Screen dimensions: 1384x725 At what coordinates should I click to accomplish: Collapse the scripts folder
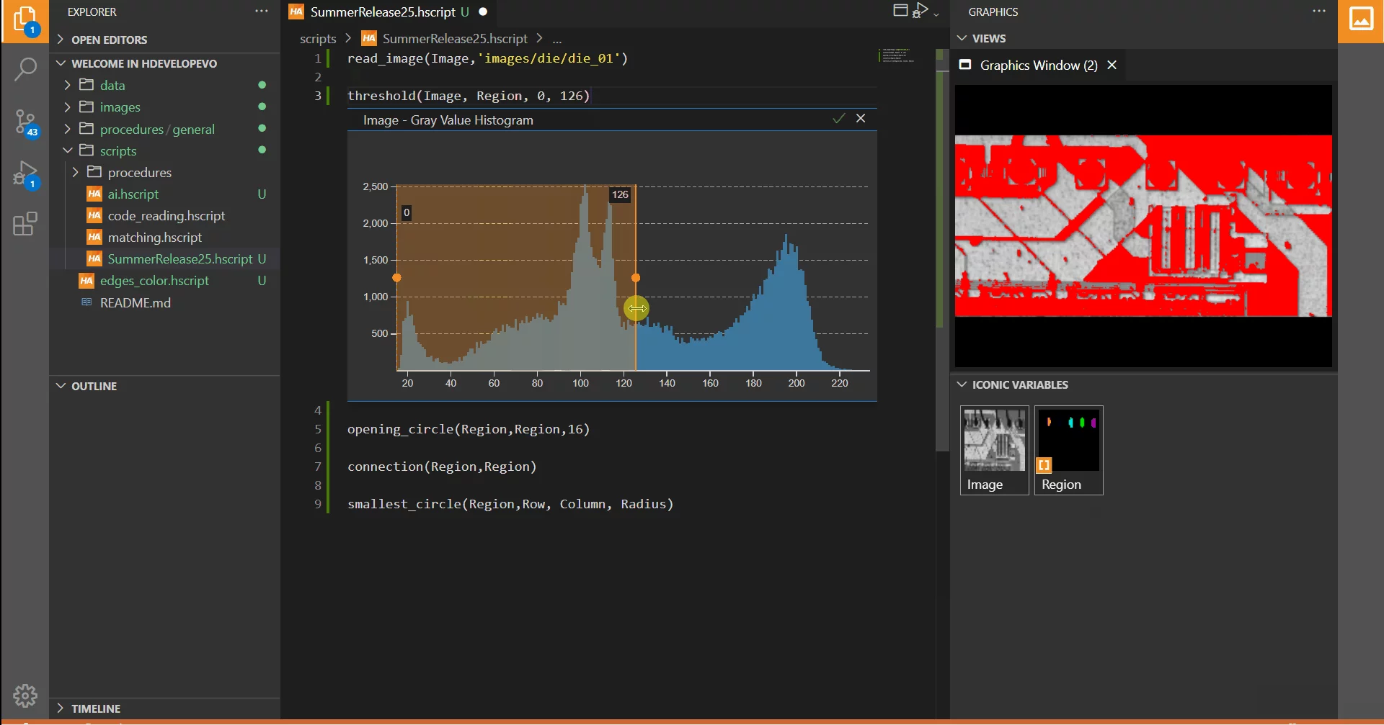118,151
